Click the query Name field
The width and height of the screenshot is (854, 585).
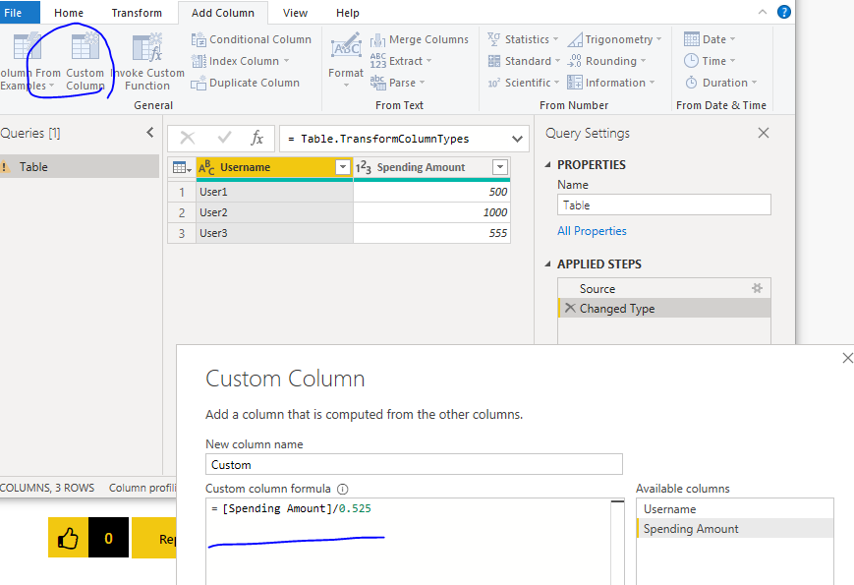click(664, 205)
